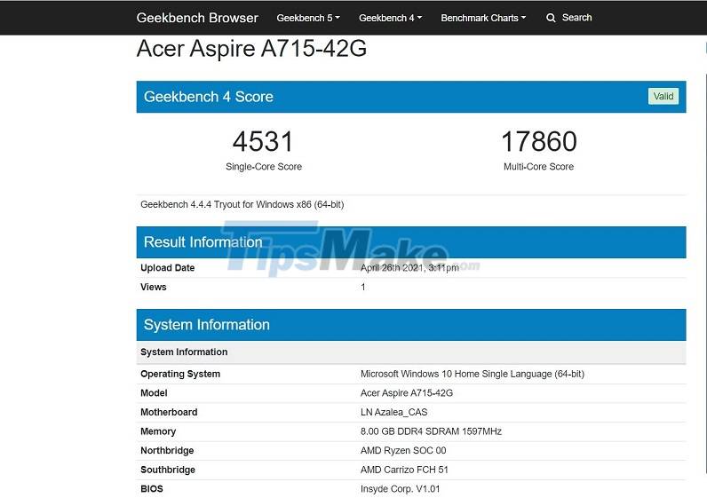Select the Acer Aspire A715-42G page title
The image size is (707, 498).
coord(251,48)
